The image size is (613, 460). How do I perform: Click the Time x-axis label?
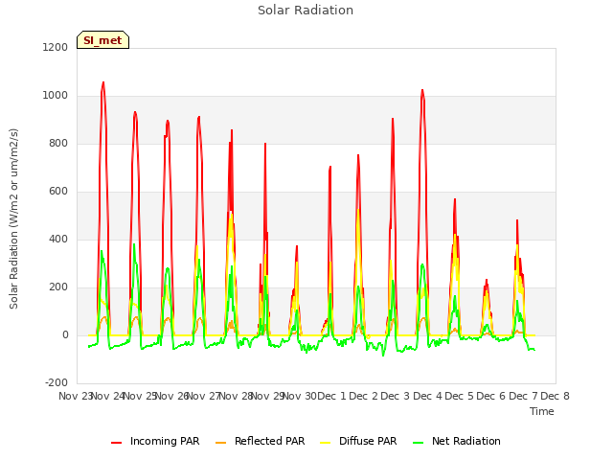tap(541, 411)
